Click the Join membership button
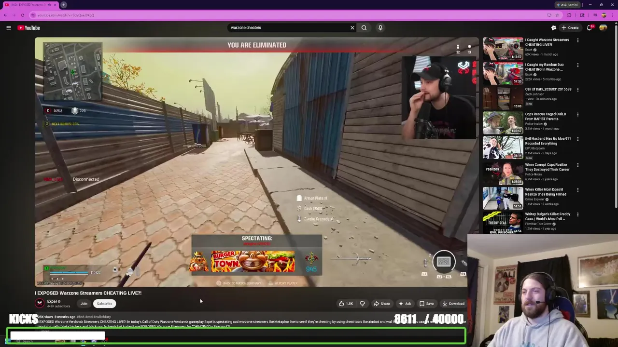This screenshot has width=618, height=347. [x=84, y=304]
